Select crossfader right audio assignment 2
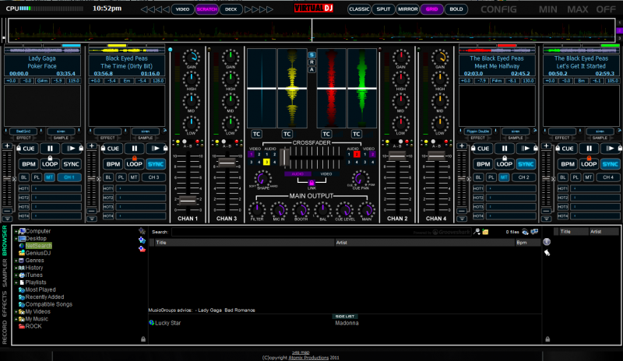This screenshot has width=623, height=361. pos(357,155)
